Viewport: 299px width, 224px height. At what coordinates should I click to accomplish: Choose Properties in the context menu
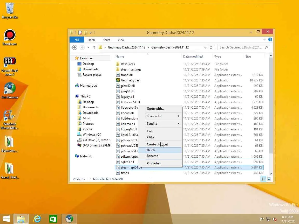click(x=160, y=163)
